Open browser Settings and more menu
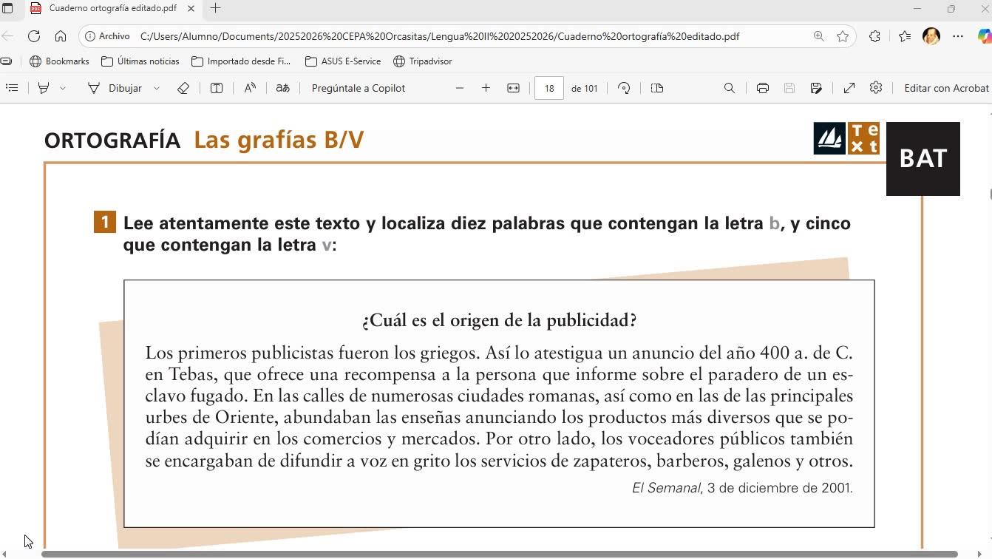Image resolution: width=992 pixels, height=559 pixels. tap(958, 36)
